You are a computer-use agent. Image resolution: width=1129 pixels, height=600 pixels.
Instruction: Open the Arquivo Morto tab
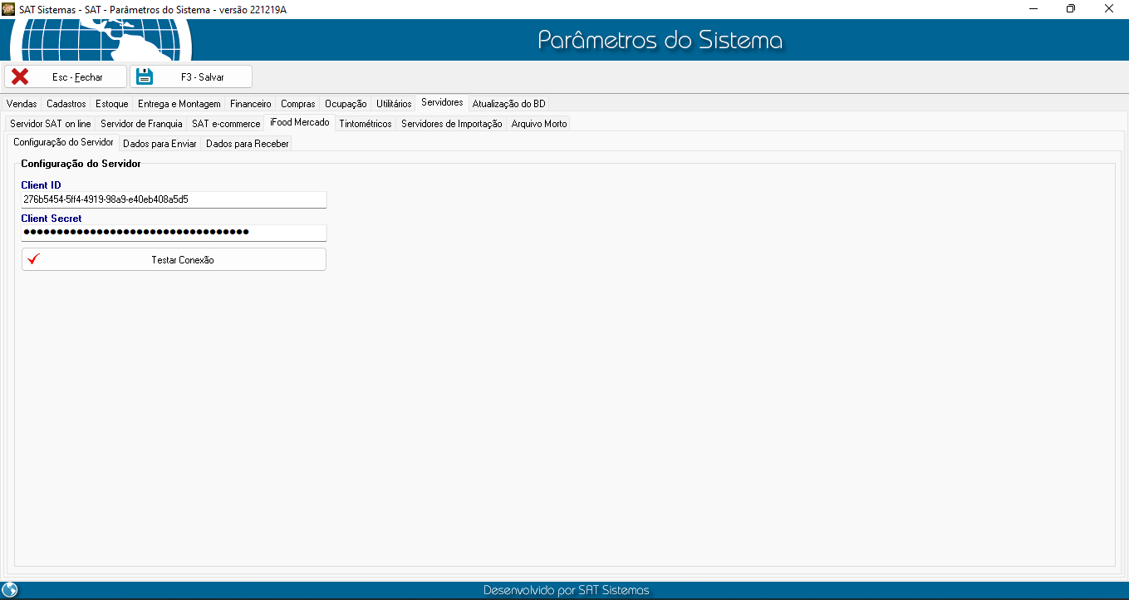(x=539, y=124)
